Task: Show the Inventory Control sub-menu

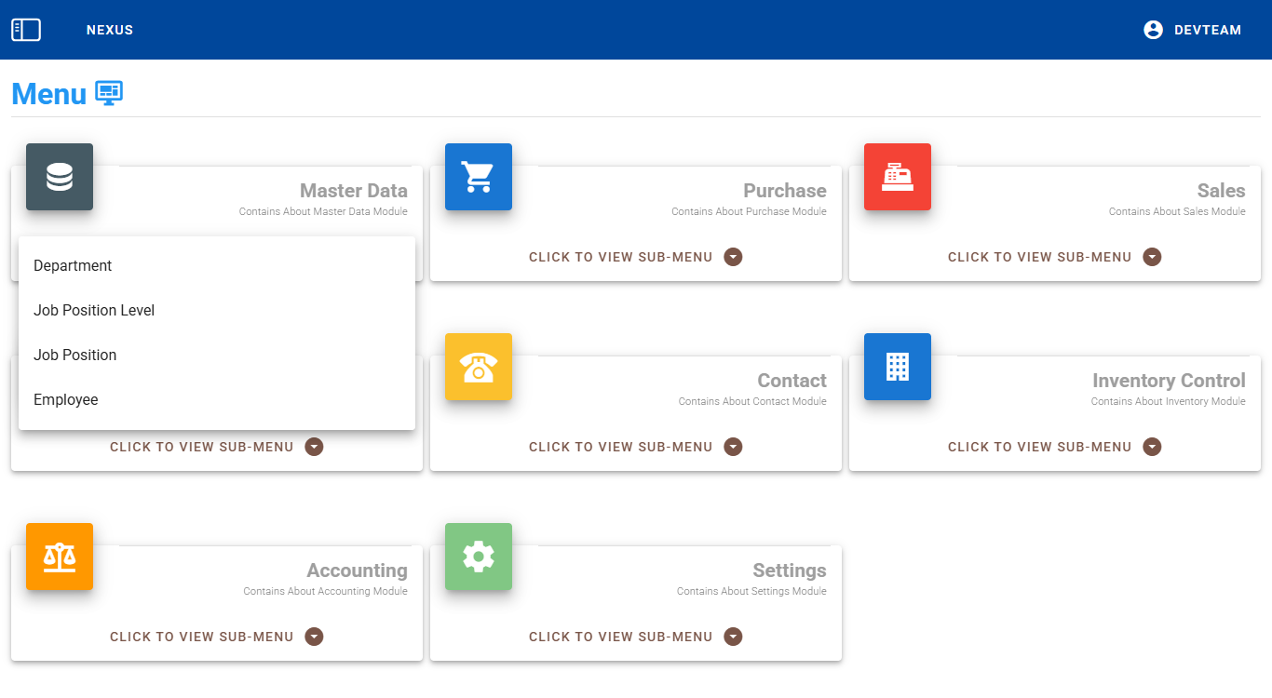Action: (1054, 447)
